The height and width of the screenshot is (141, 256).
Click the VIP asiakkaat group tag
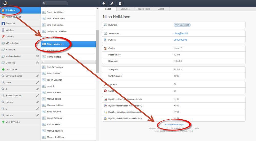(182, 25)
